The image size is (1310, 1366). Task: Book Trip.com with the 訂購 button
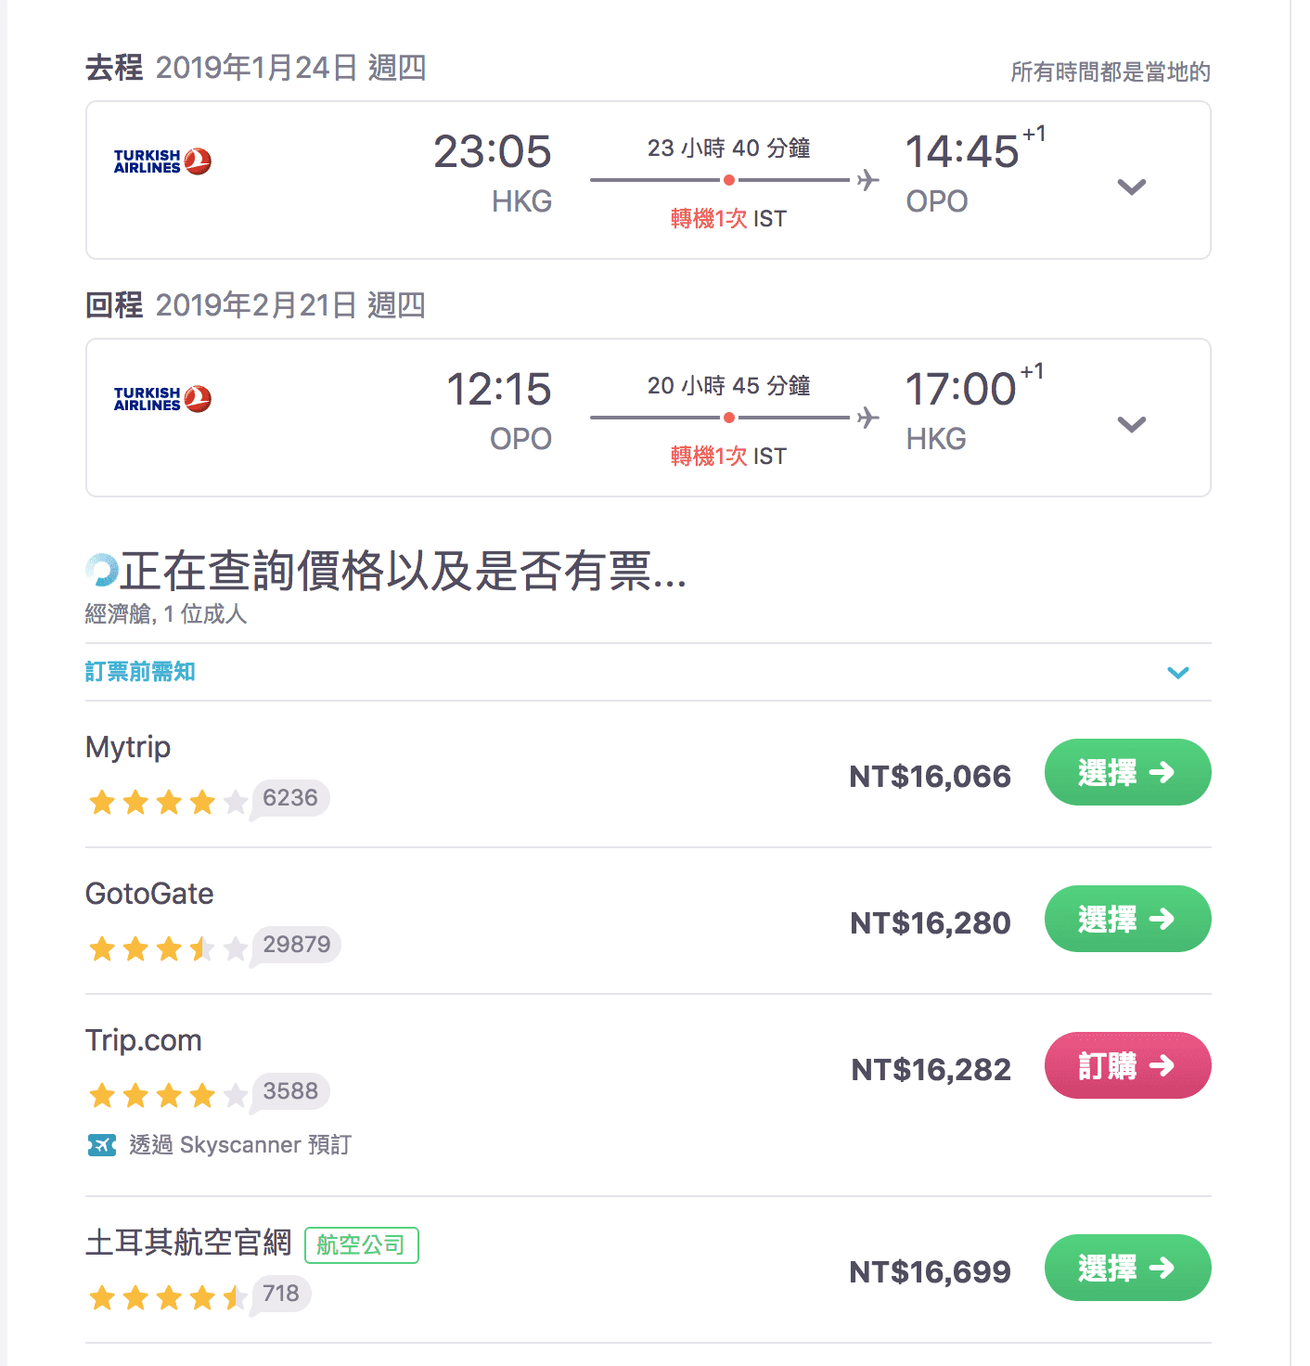(x=1127, y=1065)
